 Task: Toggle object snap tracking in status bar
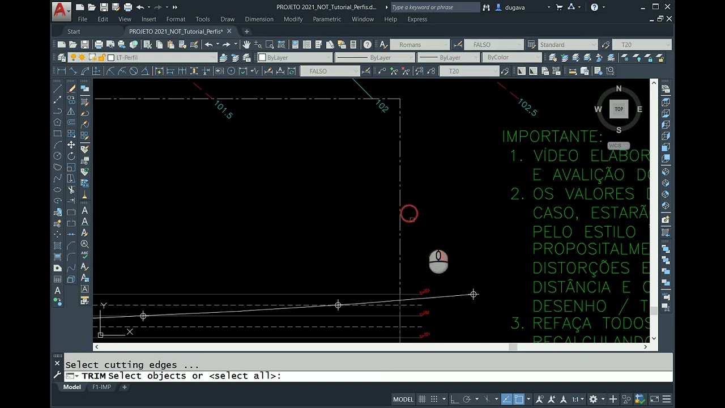(x=506, y=399)
